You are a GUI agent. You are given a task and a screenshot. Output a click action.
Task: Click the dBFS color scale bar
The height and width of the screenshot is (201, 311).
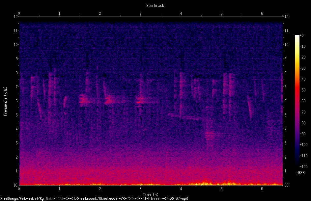tap(297, 101)
